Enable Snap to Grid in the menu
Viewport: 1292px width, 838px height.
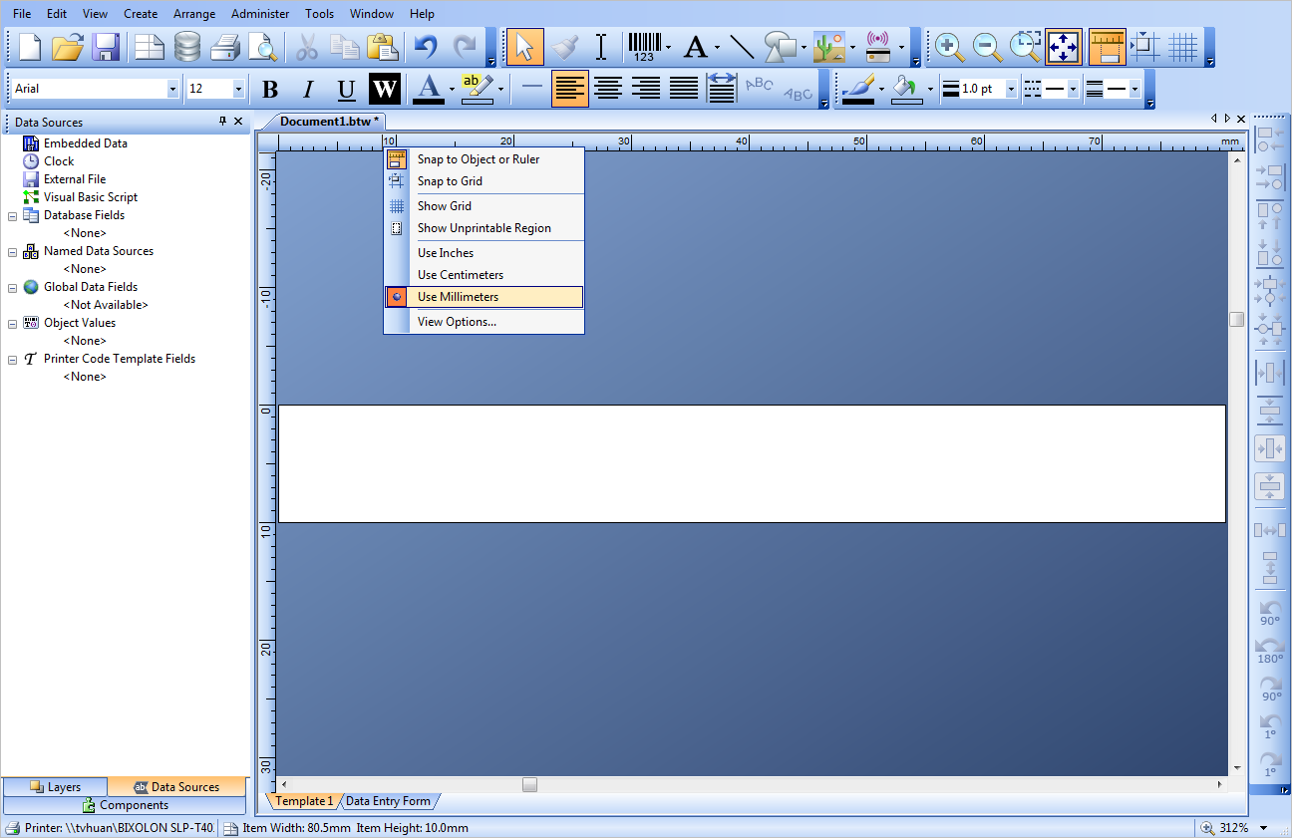click(484, 181)
